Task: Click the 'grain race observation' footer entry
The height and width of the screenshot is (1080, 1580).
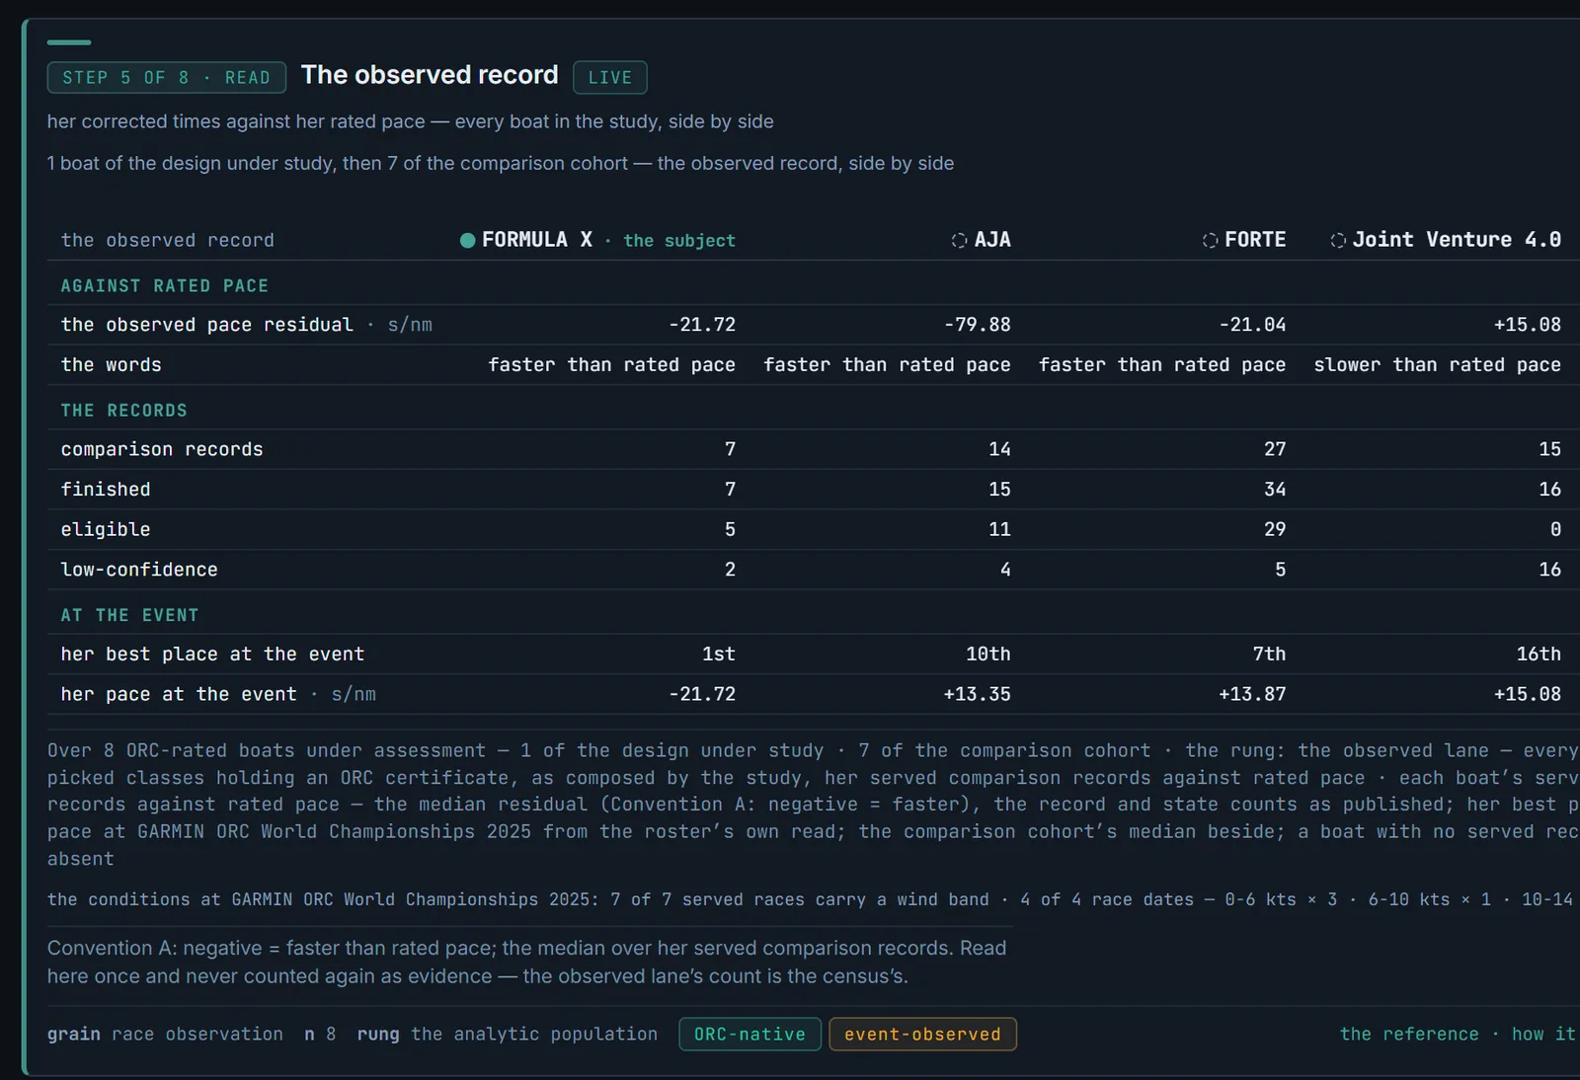Action: (x=165, y=1034)
